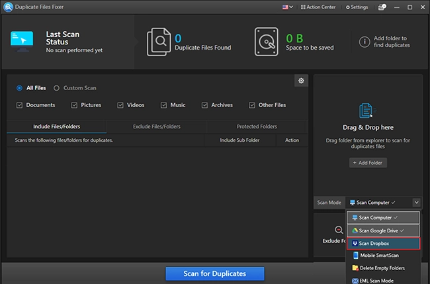Click the Exclude Folder magnifier icon
The height and width of the screenshot is (284, 430).
pos(339,230)
